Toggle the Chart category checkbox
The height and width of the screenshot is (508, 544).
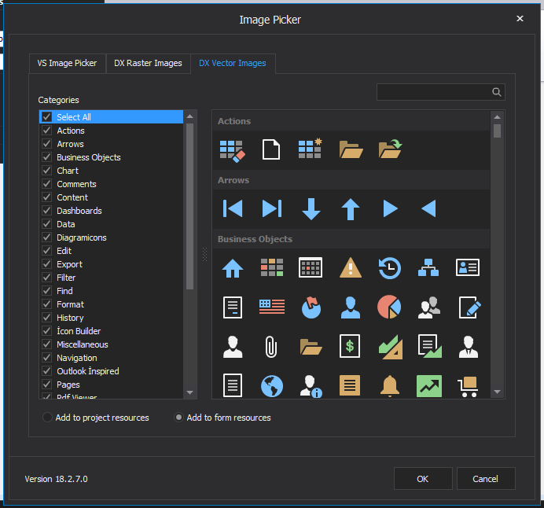point(47,171)
